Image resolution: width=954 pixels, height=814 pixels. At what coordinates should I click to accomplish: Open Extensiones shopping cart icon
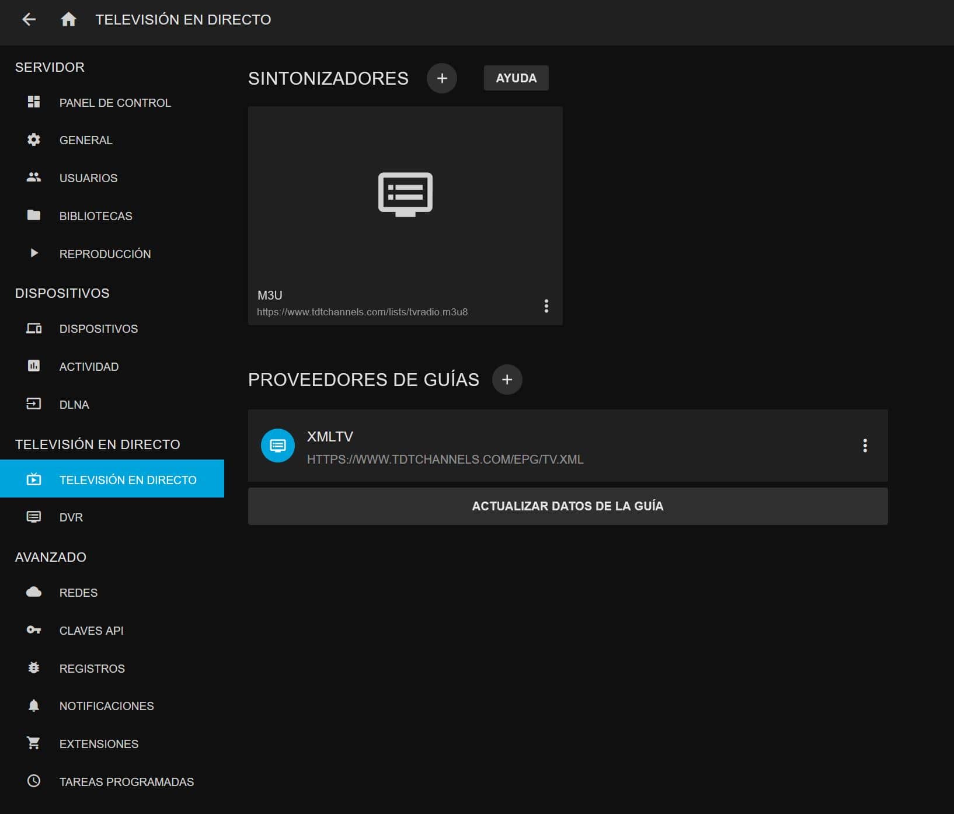[x=34, y=743]
